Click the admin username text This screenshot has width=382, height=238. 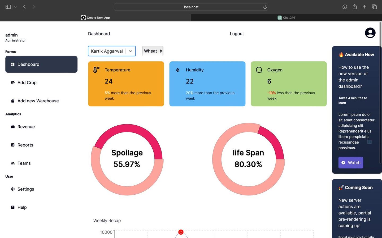[x=11, y=35]
